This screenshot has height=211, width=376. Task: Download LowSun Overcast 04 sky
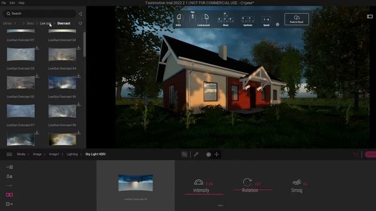pyautogui.click(x=78, y=47)
